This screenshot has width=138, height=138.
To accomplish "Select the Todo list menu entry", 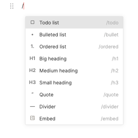I will (x=74, y=22).
